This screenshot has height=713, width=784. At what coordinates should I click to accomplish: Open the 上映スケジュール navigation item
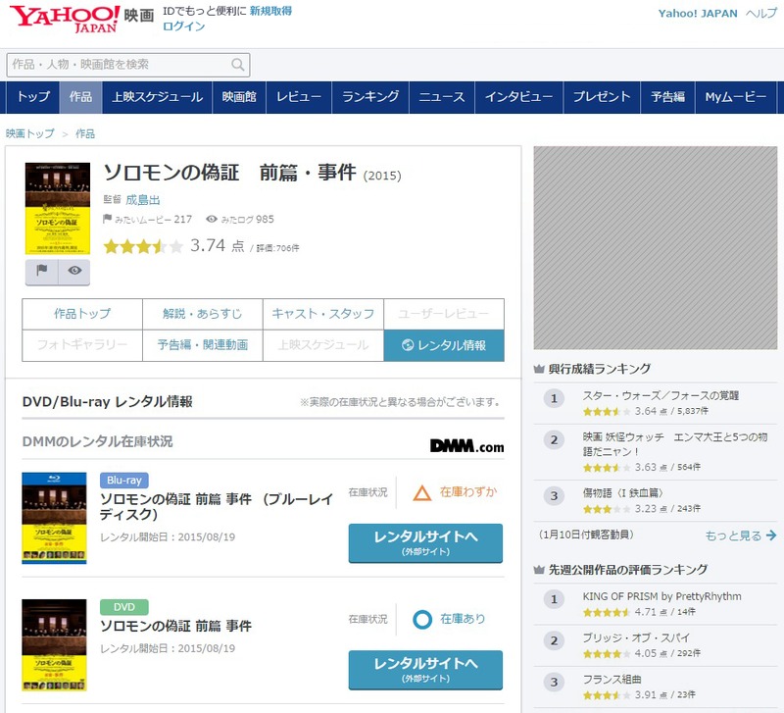pyautogui.click(x=157, y=96)
